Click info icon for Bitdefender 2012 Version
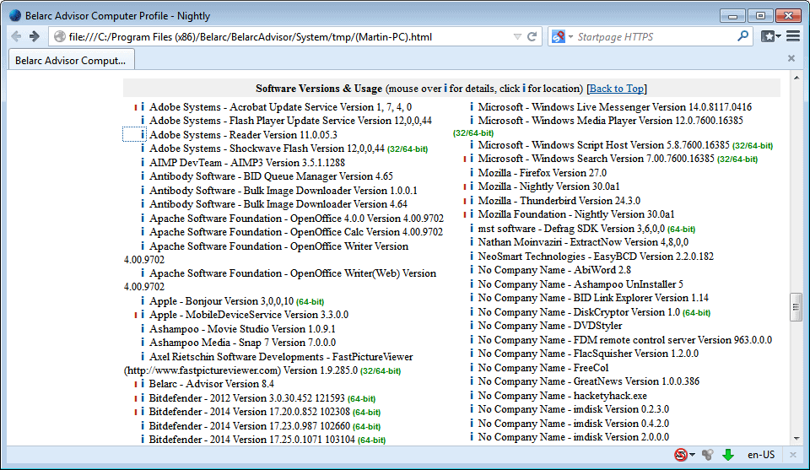 click(x=143, y=398)
